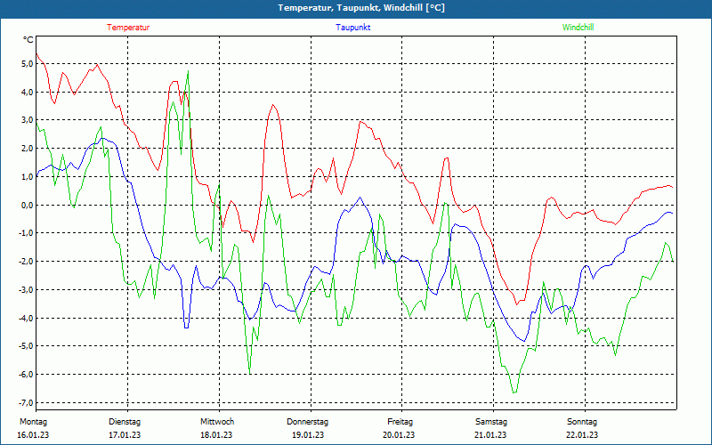This screenshot has height=445, width=712.
Task: Click the -3,0 y-axis value
Action: (27, 290)
